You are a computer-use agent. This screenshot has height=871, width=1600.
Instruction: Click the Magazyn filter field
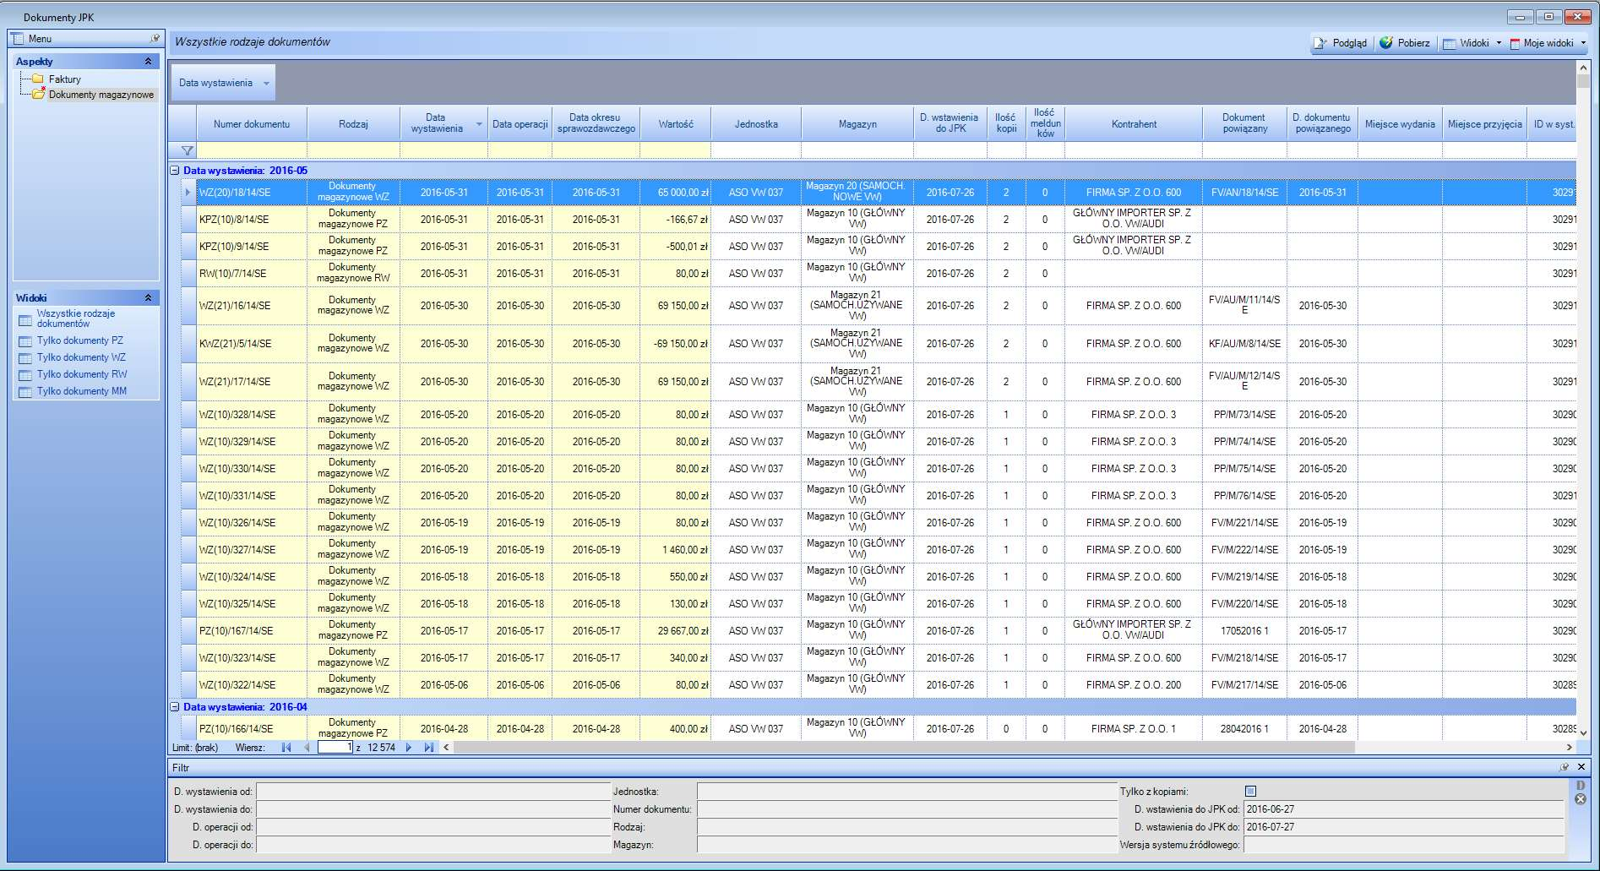tap(906, 845)
